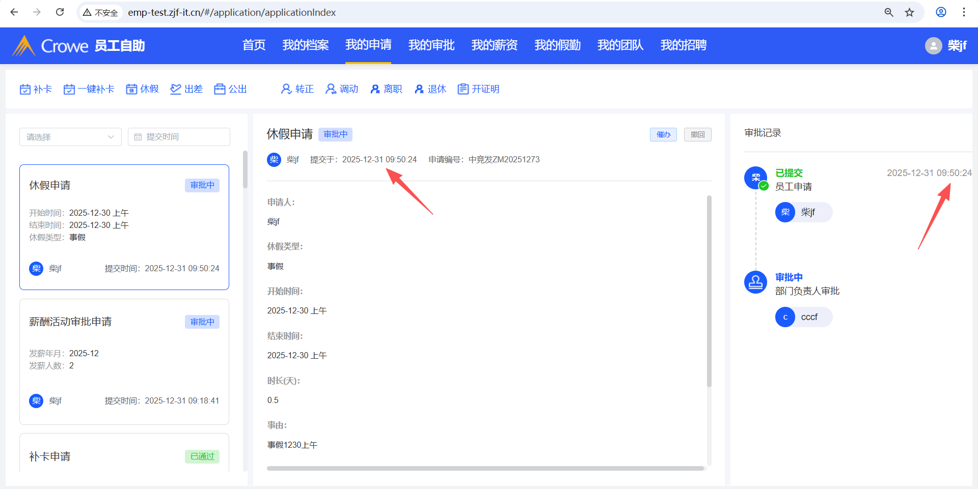Open the 开证明 certificate icon
Image resolution: width=978 pixels, height=489 pixels.
click(463, 90)
